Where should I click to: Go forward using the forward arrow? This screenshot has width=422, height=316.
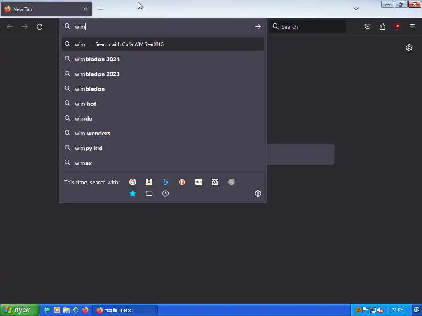coord(25,27)
